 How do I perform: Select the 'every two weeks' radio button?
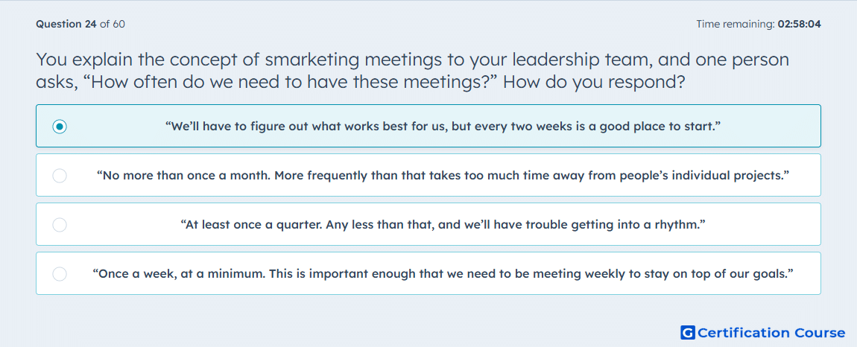pyautogui.click(x=60, y=127)
